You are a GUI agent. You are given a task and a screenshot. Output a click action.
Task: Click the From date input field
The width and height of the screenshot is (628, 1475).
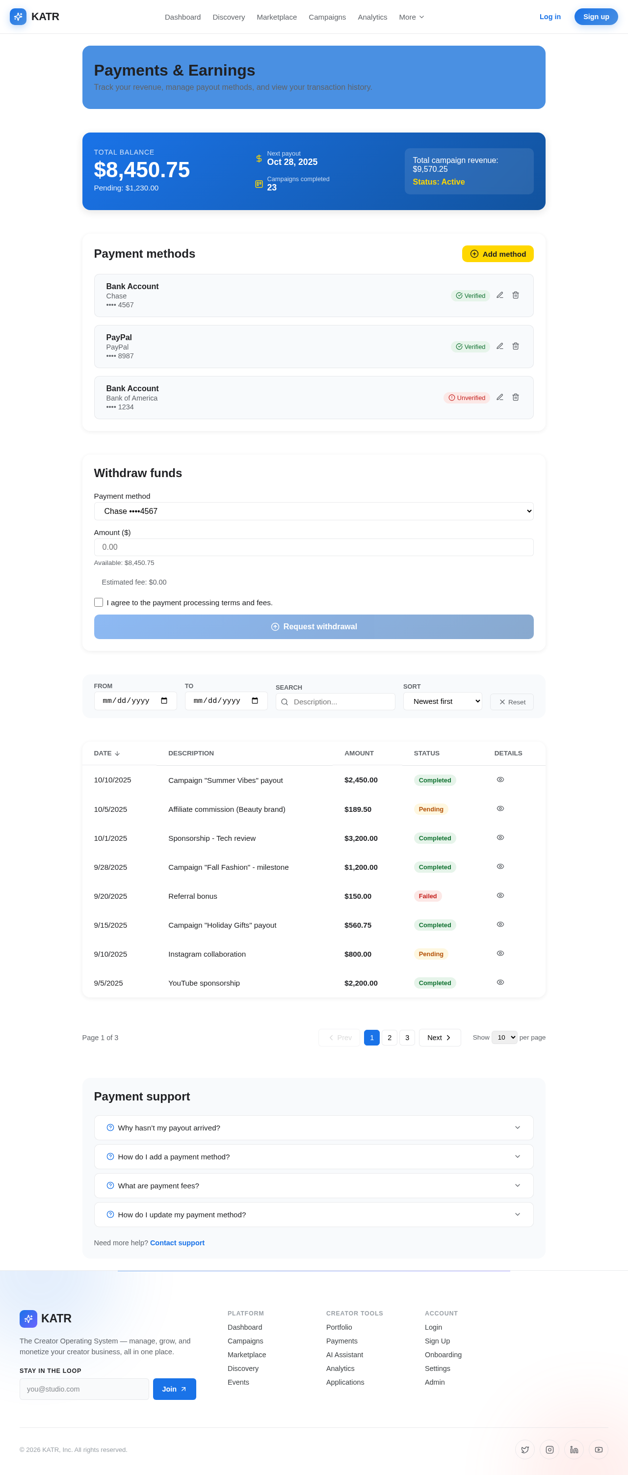pos(135,701)
